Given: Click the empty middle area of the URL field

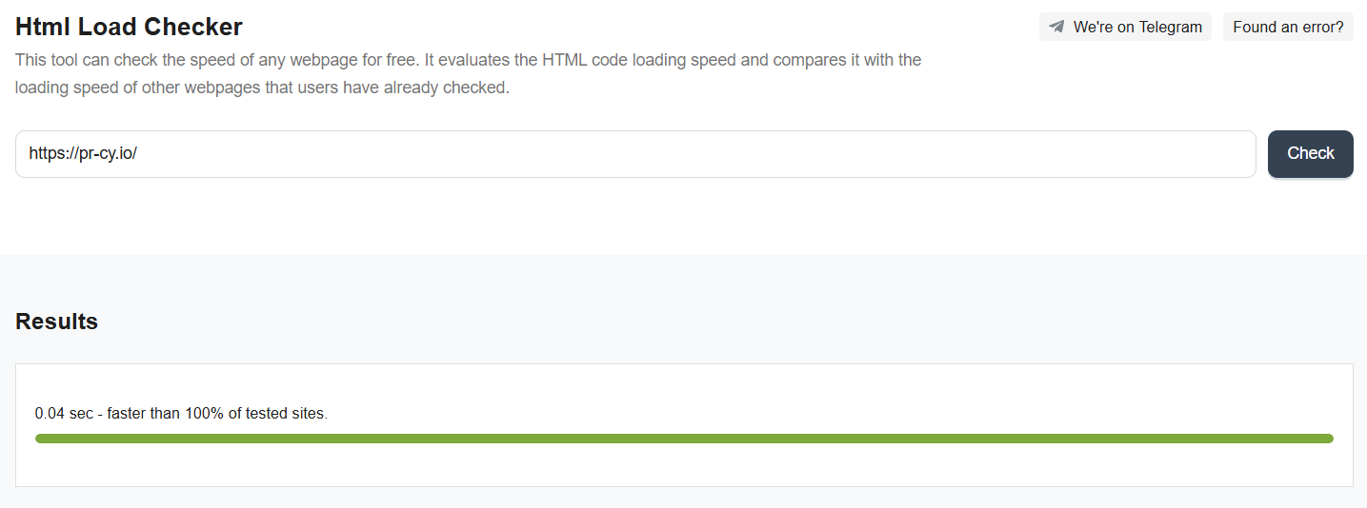Looking at the screenshot, I should 667,154.
